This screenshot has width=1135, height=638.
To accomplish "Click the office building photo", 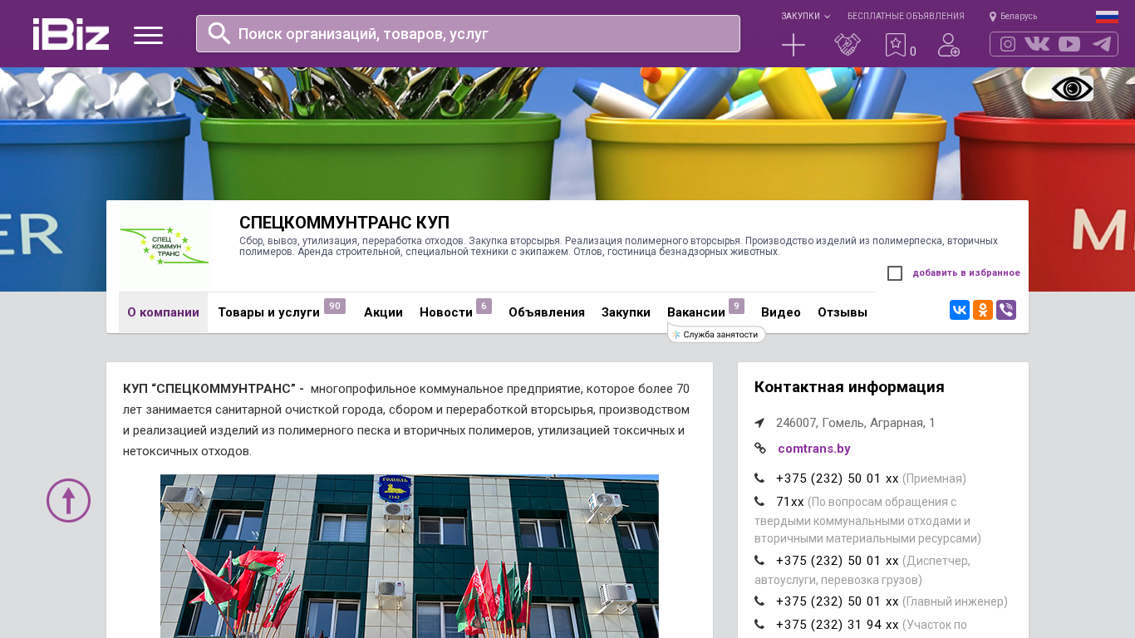I will click(410, 557).
